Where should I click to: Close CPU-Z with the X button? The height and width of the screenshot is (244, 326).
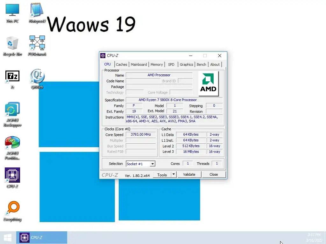coord(220,56)
